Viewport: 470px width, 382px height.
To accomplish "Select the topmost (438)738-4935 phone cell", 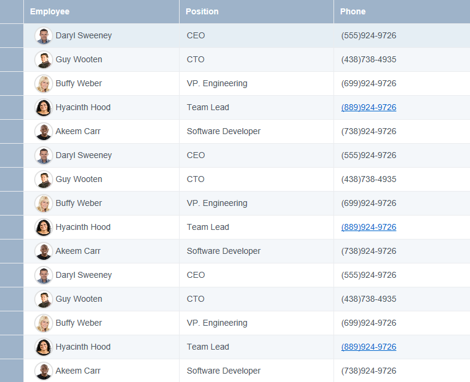I will (402, 59).
